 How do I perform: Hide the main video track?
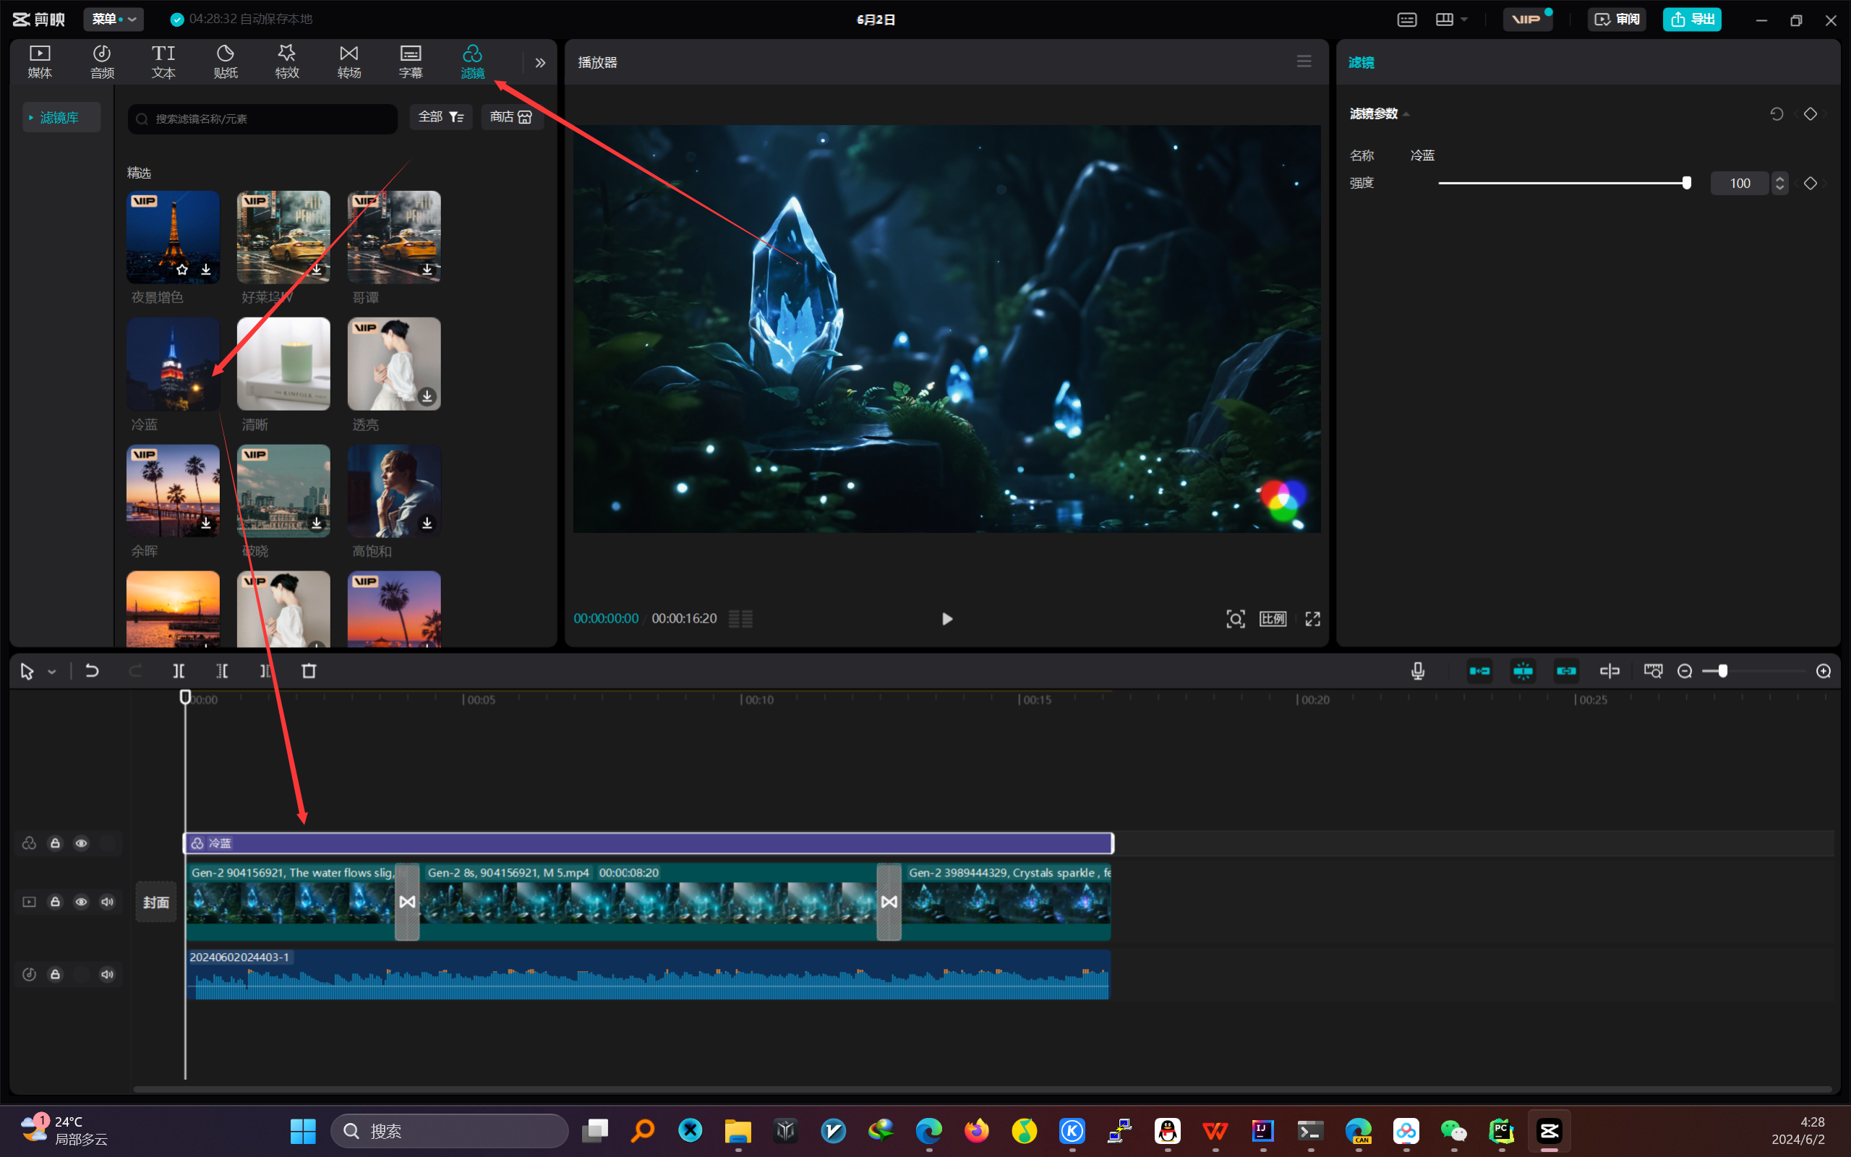pyautogui.click(x=81, y=902)
